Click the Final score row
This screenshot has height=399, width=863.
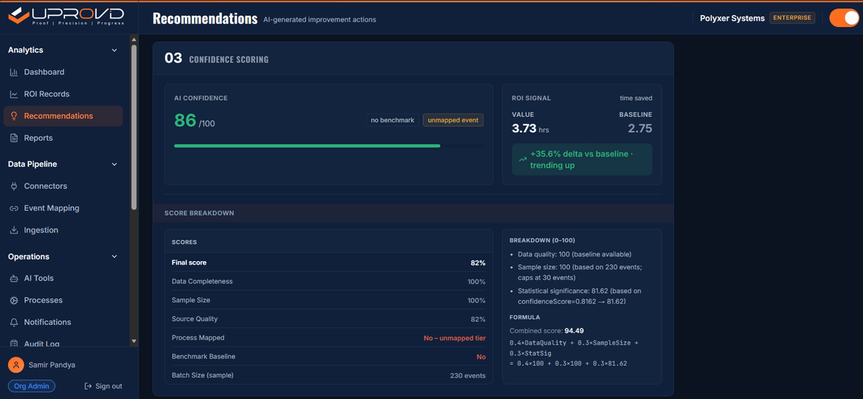click(329, 263)
